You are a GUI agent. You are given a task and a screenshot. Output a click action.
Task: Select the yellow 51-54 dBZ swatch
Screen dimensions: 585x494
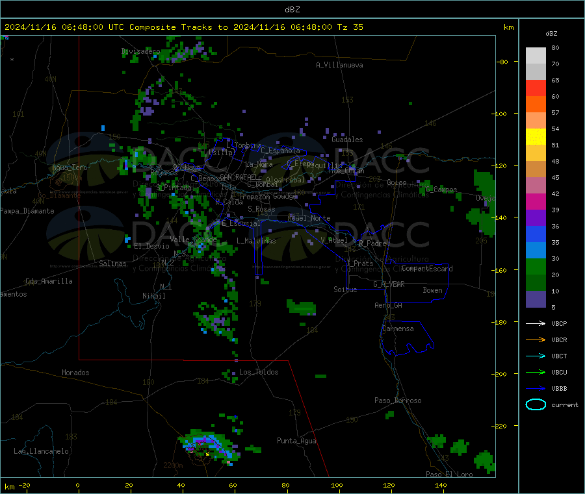pyautogui.click(x=536, y=137)
